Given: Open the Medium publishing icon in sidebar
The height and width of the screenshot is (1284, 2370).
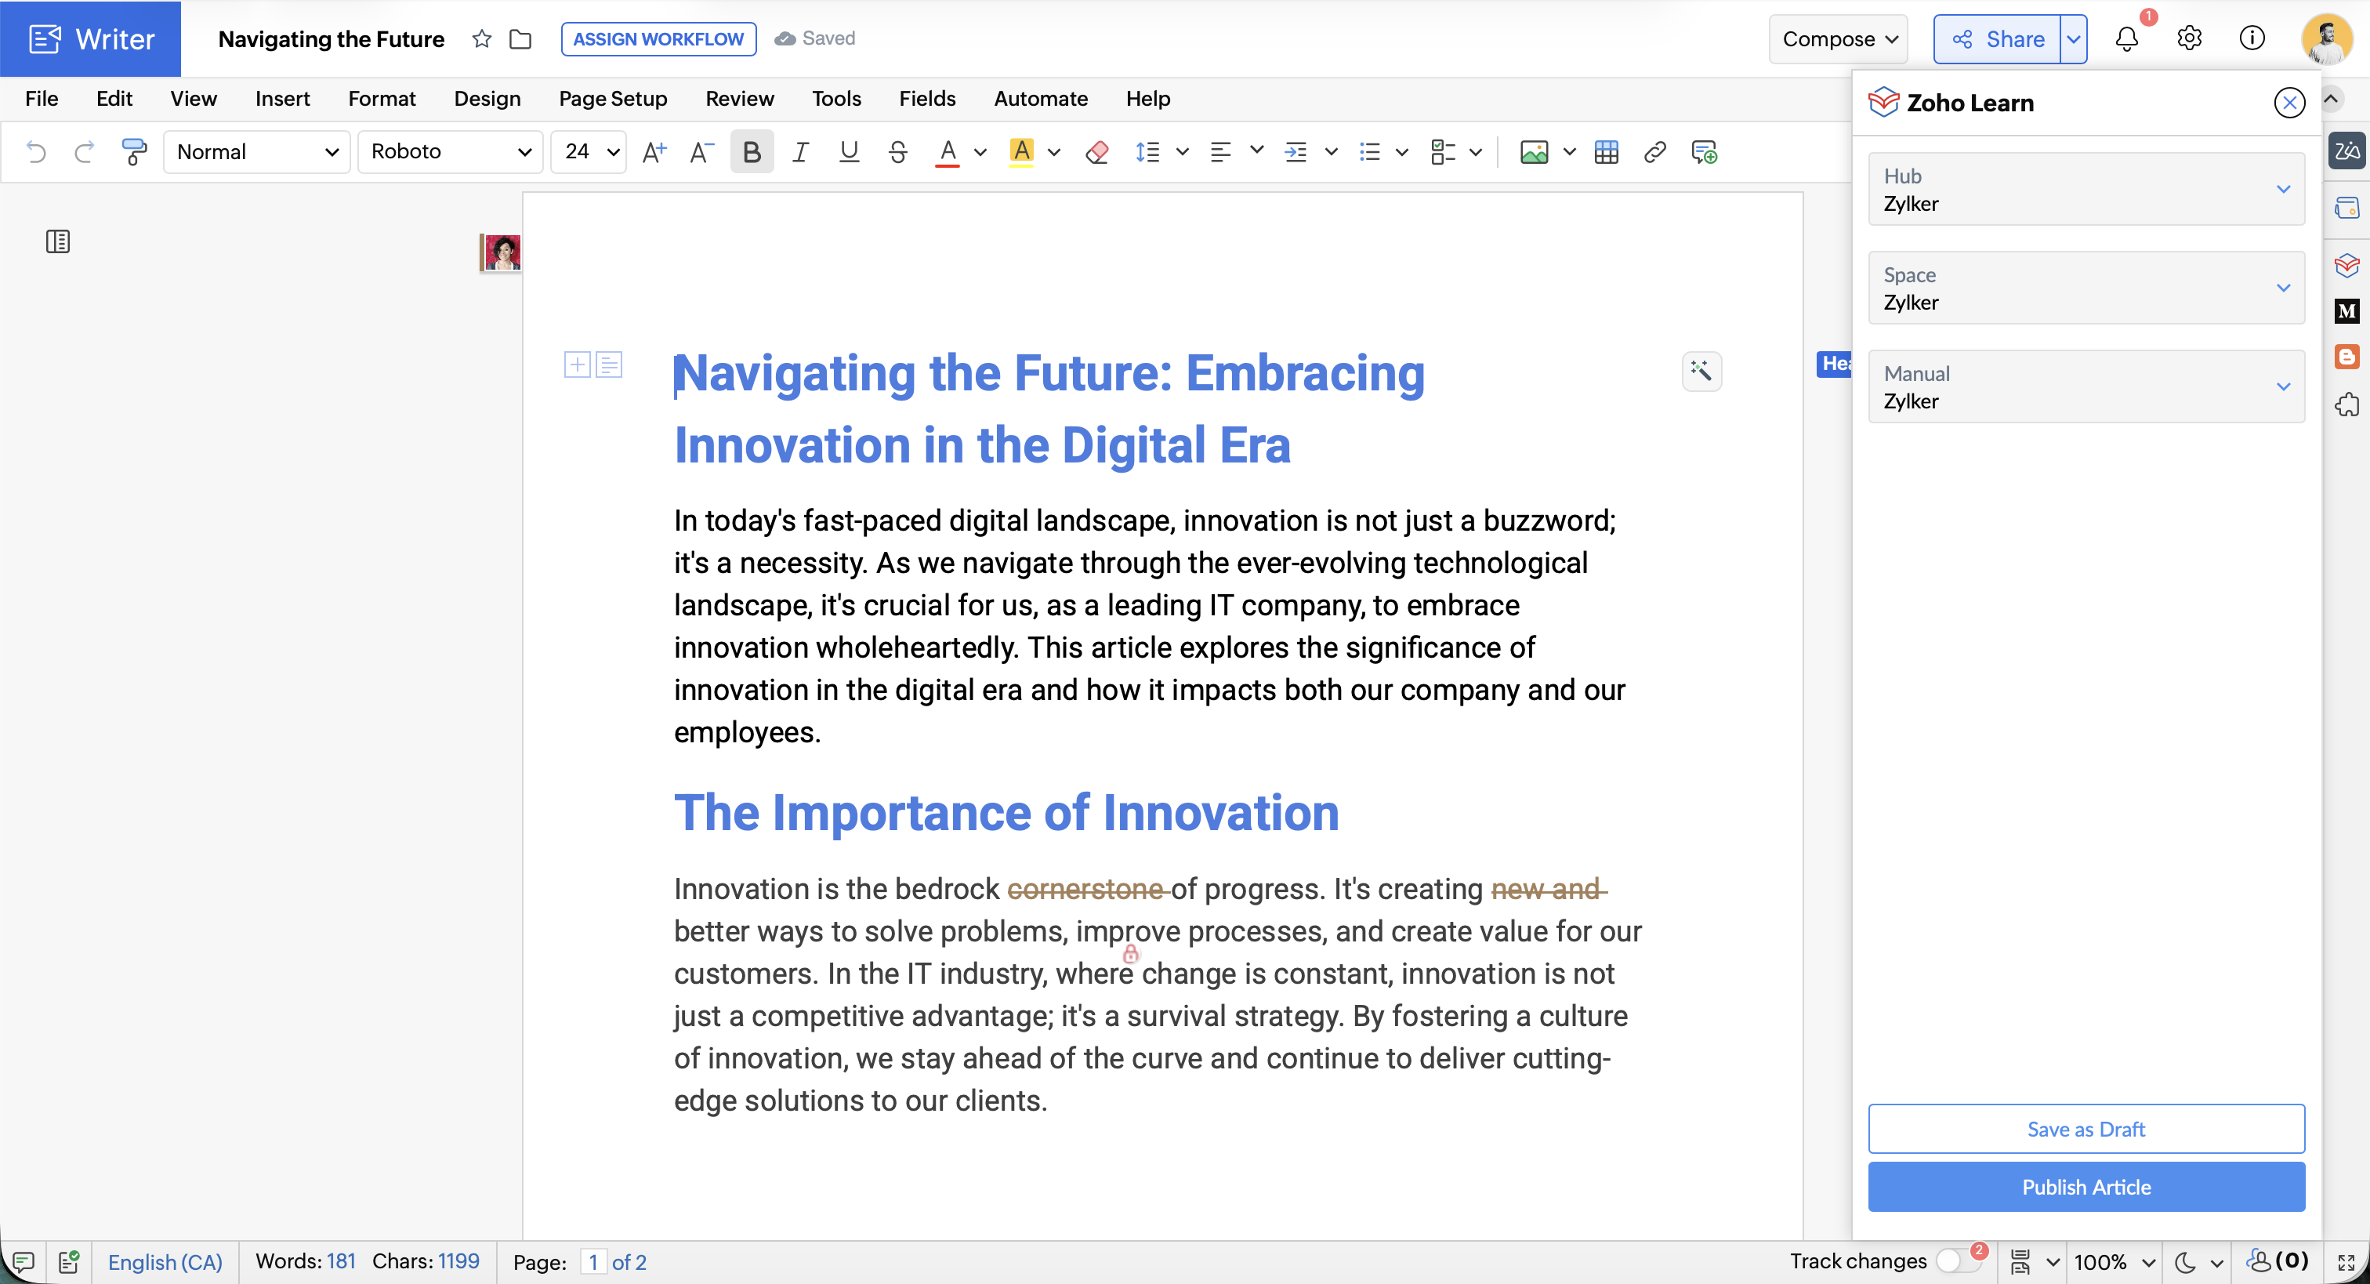Looking at the screenshot, I should (x=2346, y=311).
